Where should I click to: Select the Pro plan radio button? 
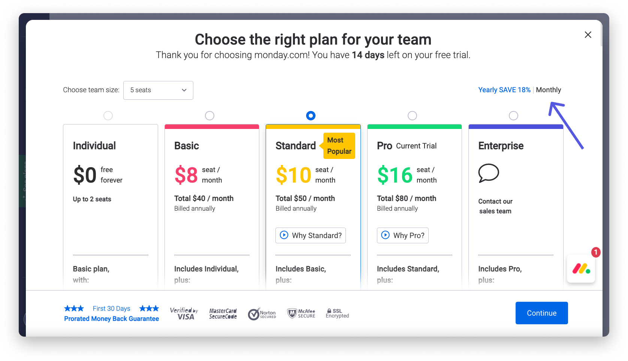pyautogui.click(x=412, y=115)
